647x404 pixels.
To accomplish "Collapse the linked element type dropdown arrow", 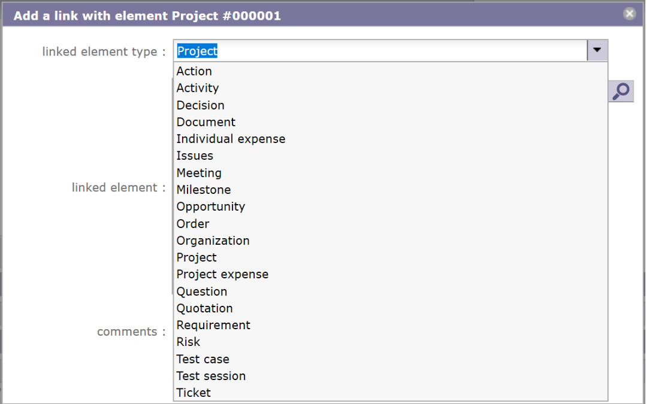I will 597,51.
